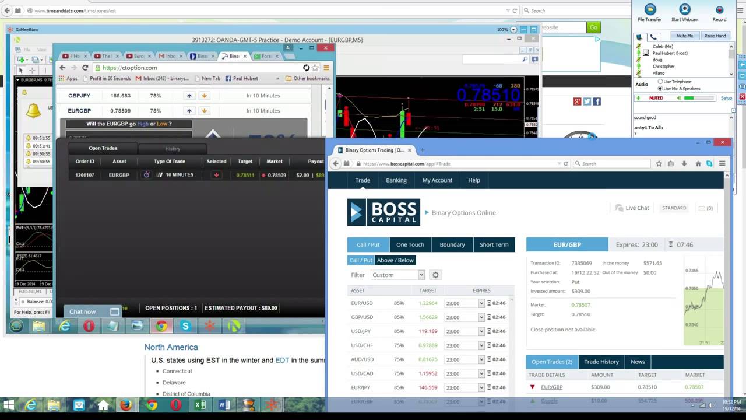Click the Firefox home icon

698,164
